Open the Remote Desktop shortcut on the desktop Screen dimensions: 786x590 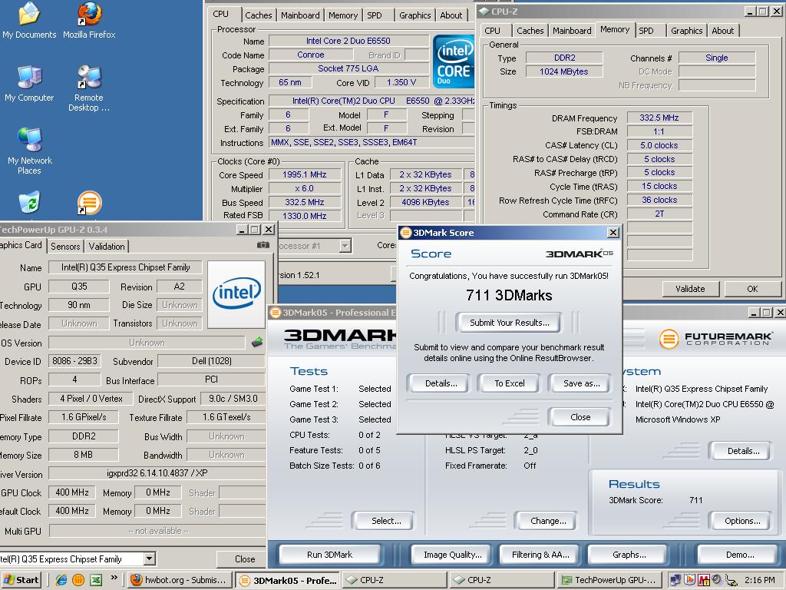click(x=89, y=88)
